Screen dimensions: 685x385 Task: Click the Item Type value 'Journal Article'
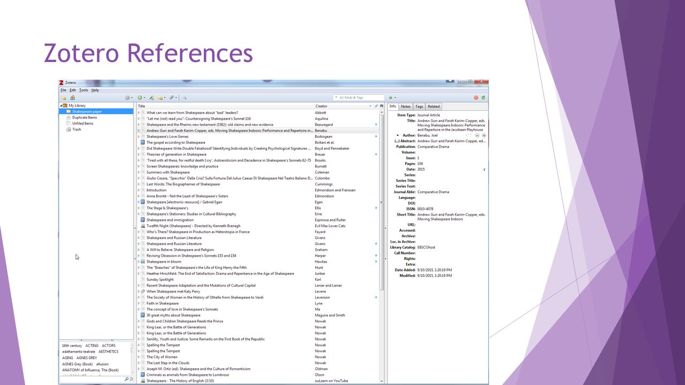(429, 115)
